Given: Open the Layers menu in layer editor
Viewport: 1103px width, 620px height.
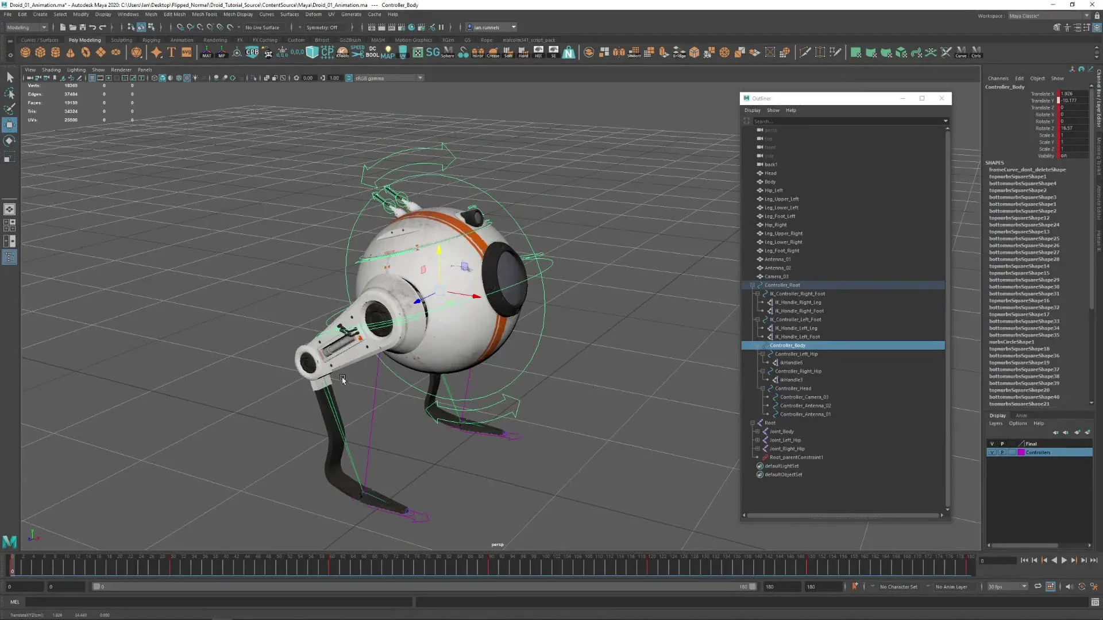Looking at the screenshot, I should pos(996,424).
